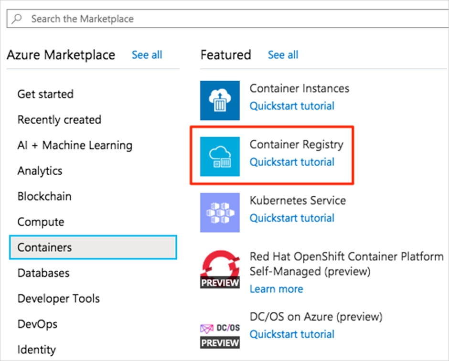Open the Container Instances Quickstart tutorial
This screenshot has height=361, width=449.
coord(292,106)
